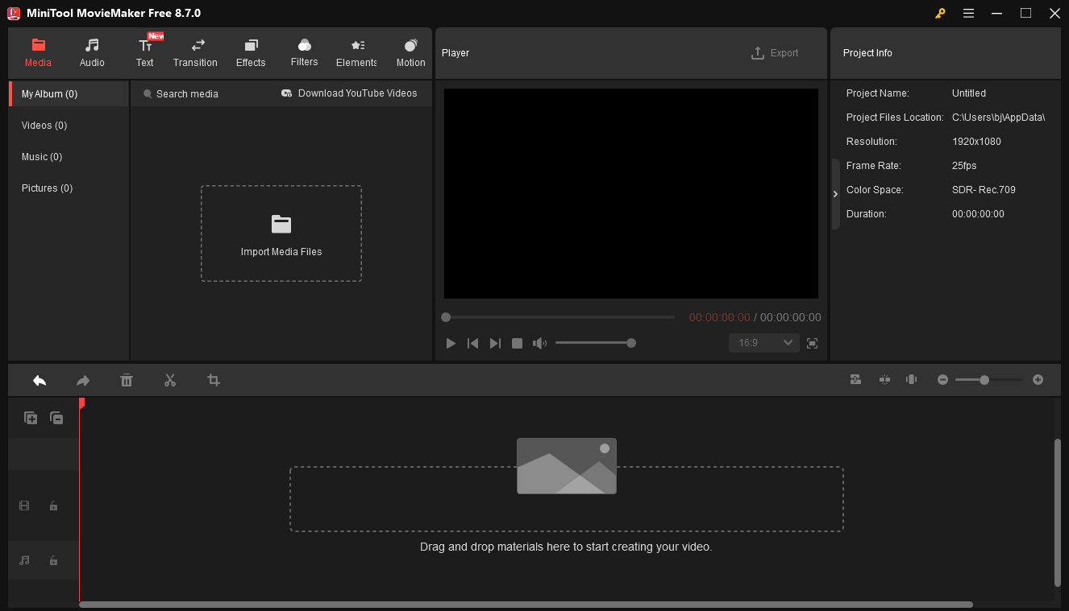The width and height of the screenshot is (1069, 611).
Task: Click the Remove Track icon
Action: point(56,418)
